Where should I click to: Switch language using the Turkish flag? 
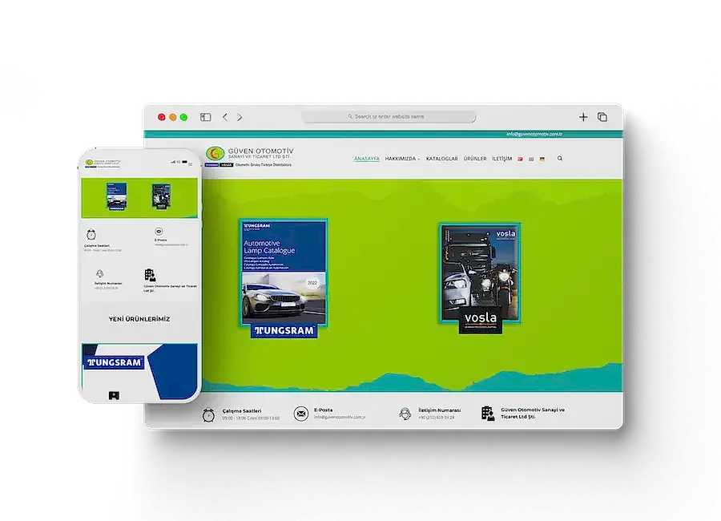(521, 159)
